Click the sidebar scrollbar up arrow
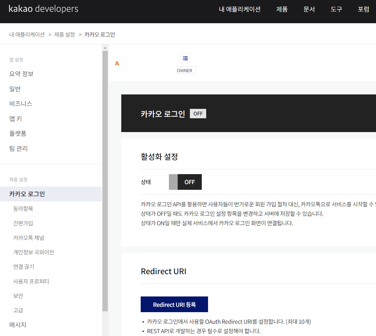 click(x=105, y=48)
